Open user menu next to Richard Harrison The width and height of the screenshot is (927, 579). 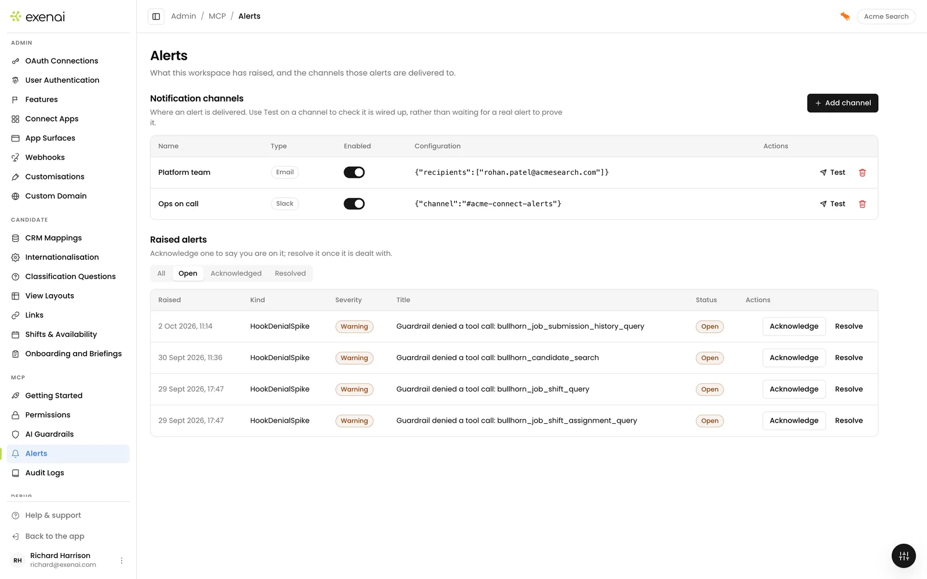(122, 560)
